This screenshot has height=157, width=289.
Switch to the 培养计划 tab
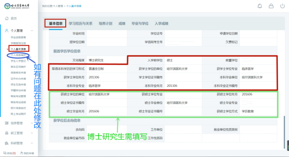105,23
